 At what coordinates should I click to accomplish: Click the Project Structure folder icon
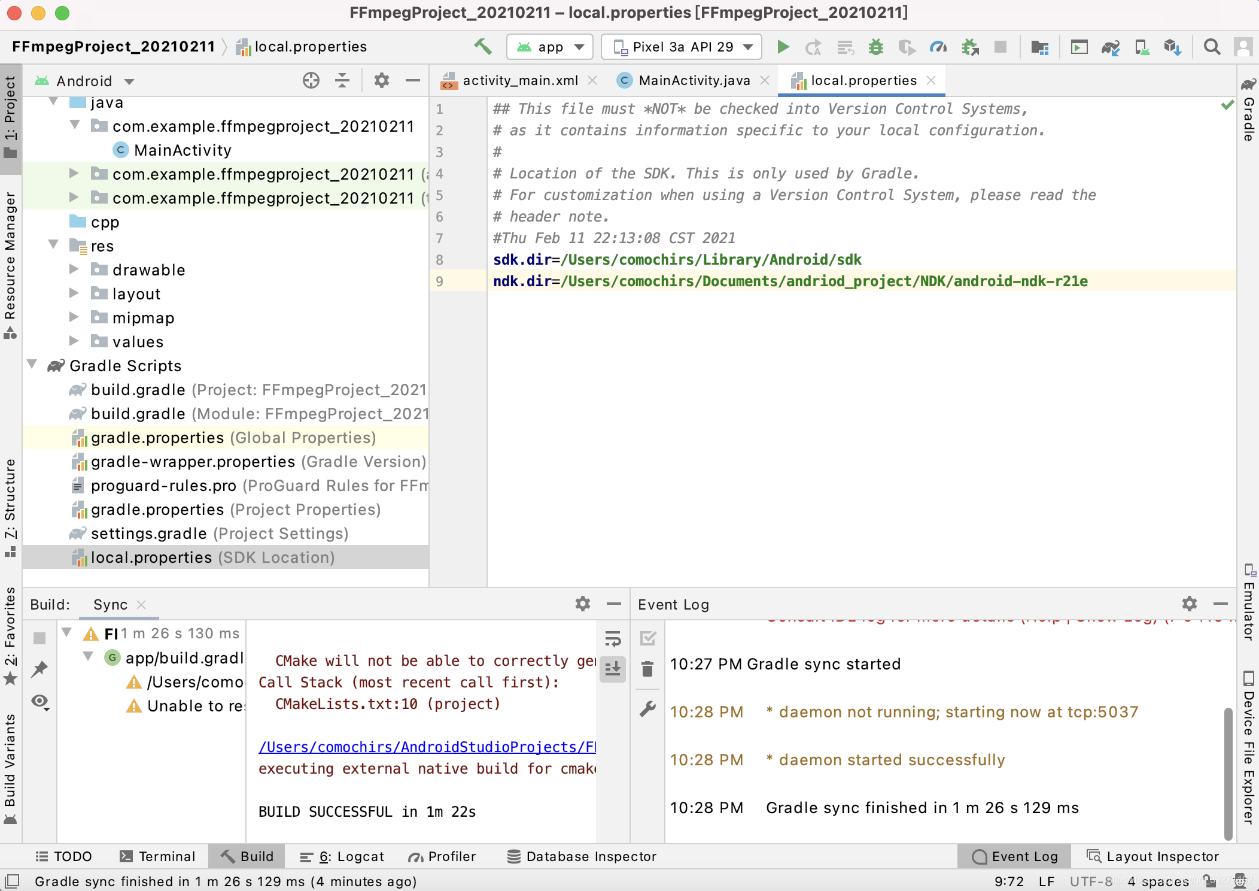pos(1040,47)
